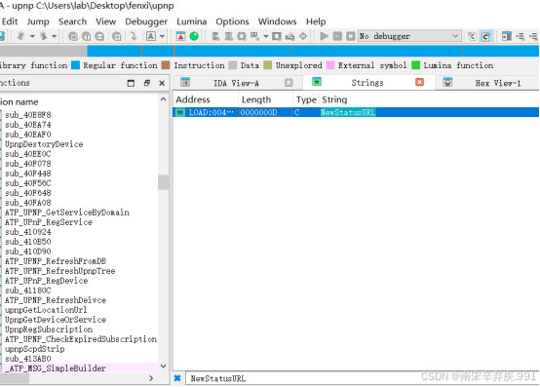Click the Lumina function green color swatch

415,65
